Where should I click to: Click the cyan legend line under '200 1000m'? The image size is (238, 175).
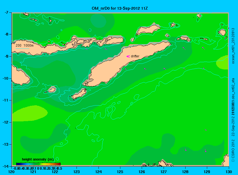pos(22,48)
